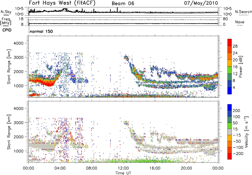Click the '80' Nave axis value

(x=225, y=19)
